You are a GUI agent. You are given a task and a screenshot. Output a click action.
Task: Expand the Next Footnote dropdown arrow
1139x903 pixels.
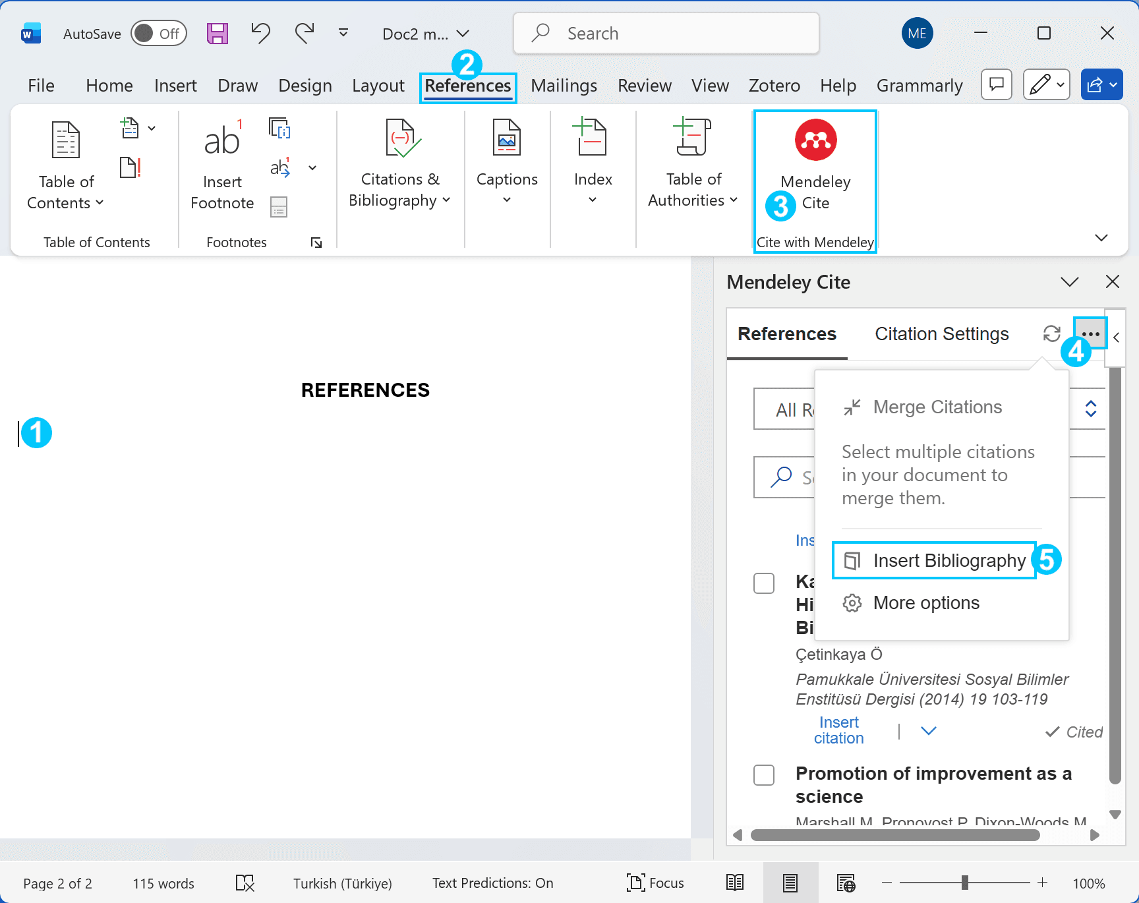pyautogui.click(x=312, y=167)
